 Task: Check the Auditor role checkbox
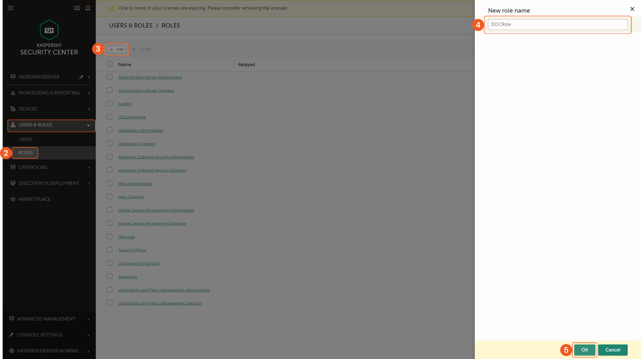pyautogui.click(x=110, y=104)
